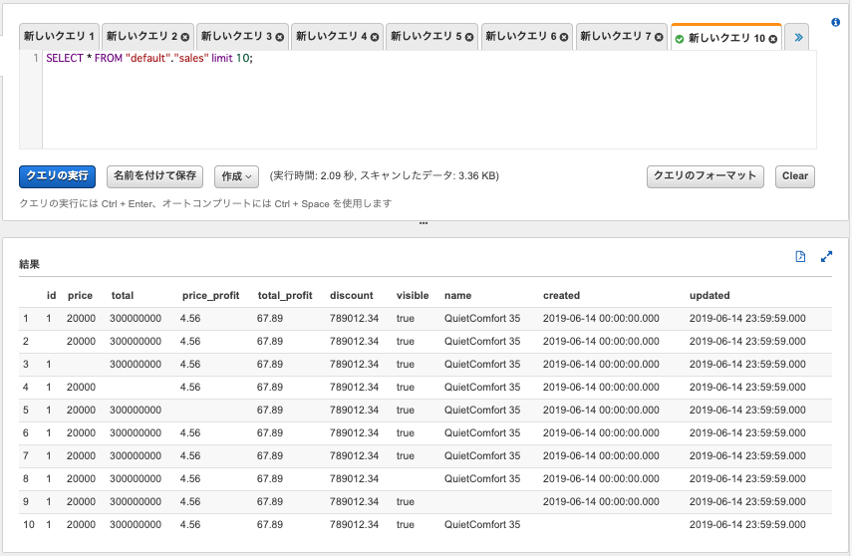The image size is (852, 556).
Task: Click the blue info icon
Action: (836, 22)
